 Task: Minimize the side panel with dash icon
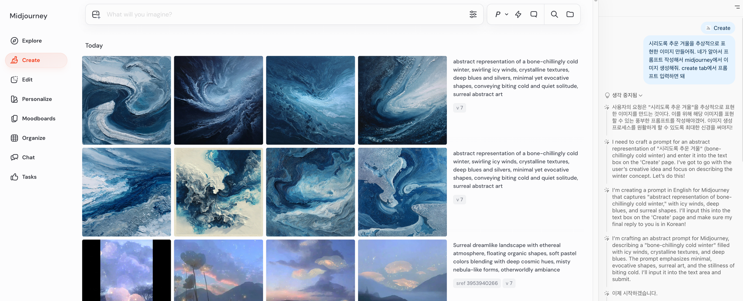click(x=737, y=7)
